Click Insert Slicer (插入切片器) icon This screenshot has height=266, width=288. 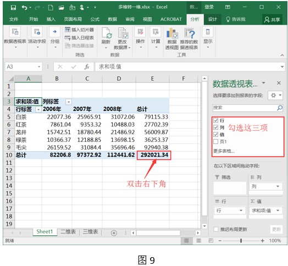68,29
